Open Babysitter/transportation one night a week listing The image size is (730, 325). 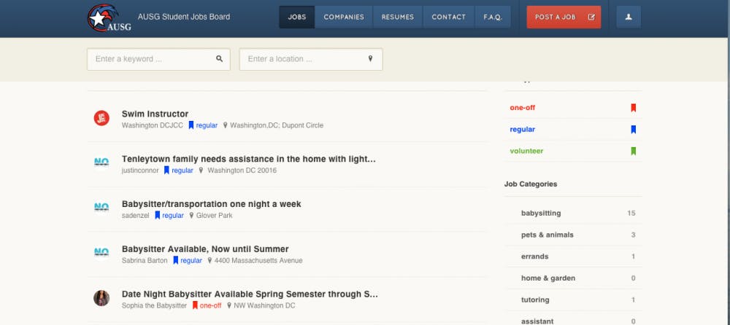[211, 204]
